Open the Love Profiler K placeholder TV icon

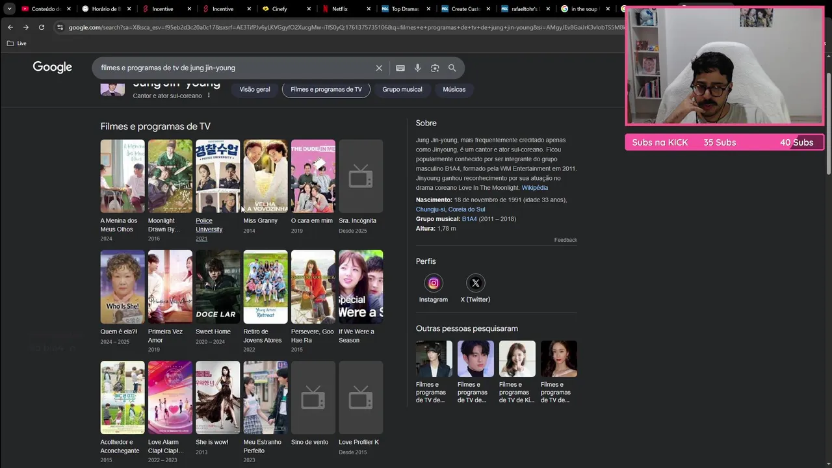tap(361, 398)
